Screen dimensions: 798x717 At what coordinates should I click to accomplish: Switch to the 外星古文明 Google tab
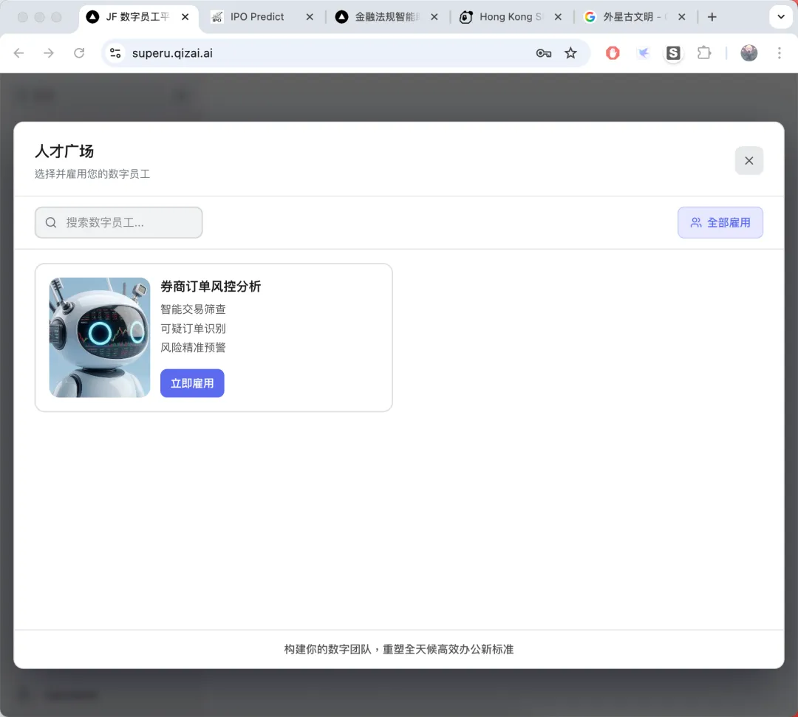coord(632,16)
